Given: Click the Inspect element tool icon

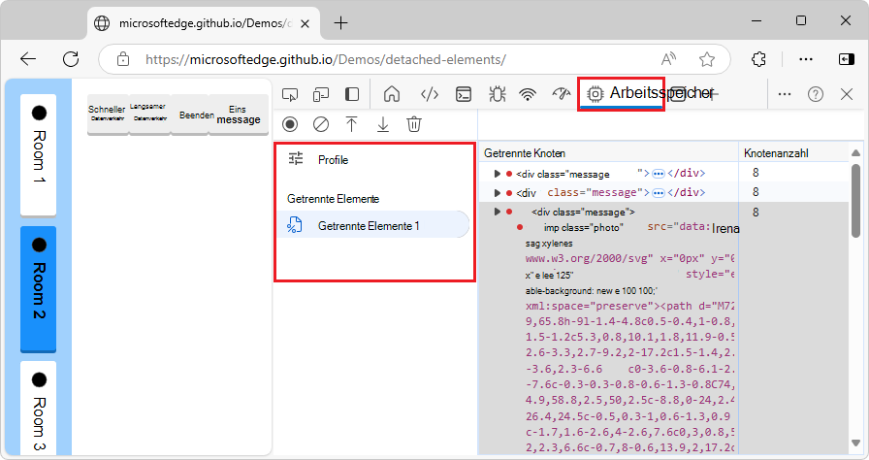Looking at the screenshot, I should pos(290,95).
